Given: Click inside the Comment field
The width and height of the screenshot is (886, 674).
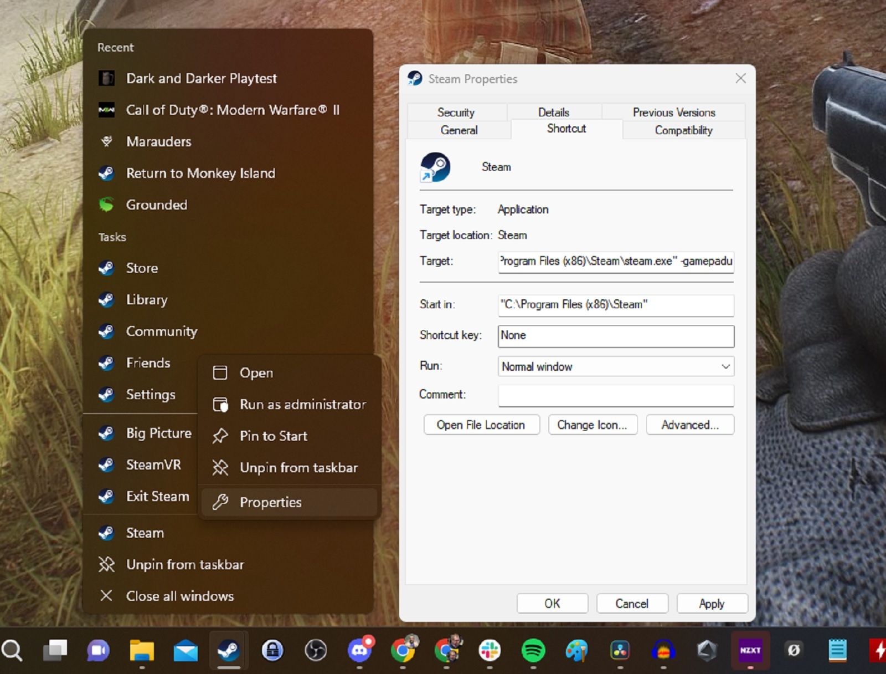Looking at the screenshot, I should [x=615, y=395].
